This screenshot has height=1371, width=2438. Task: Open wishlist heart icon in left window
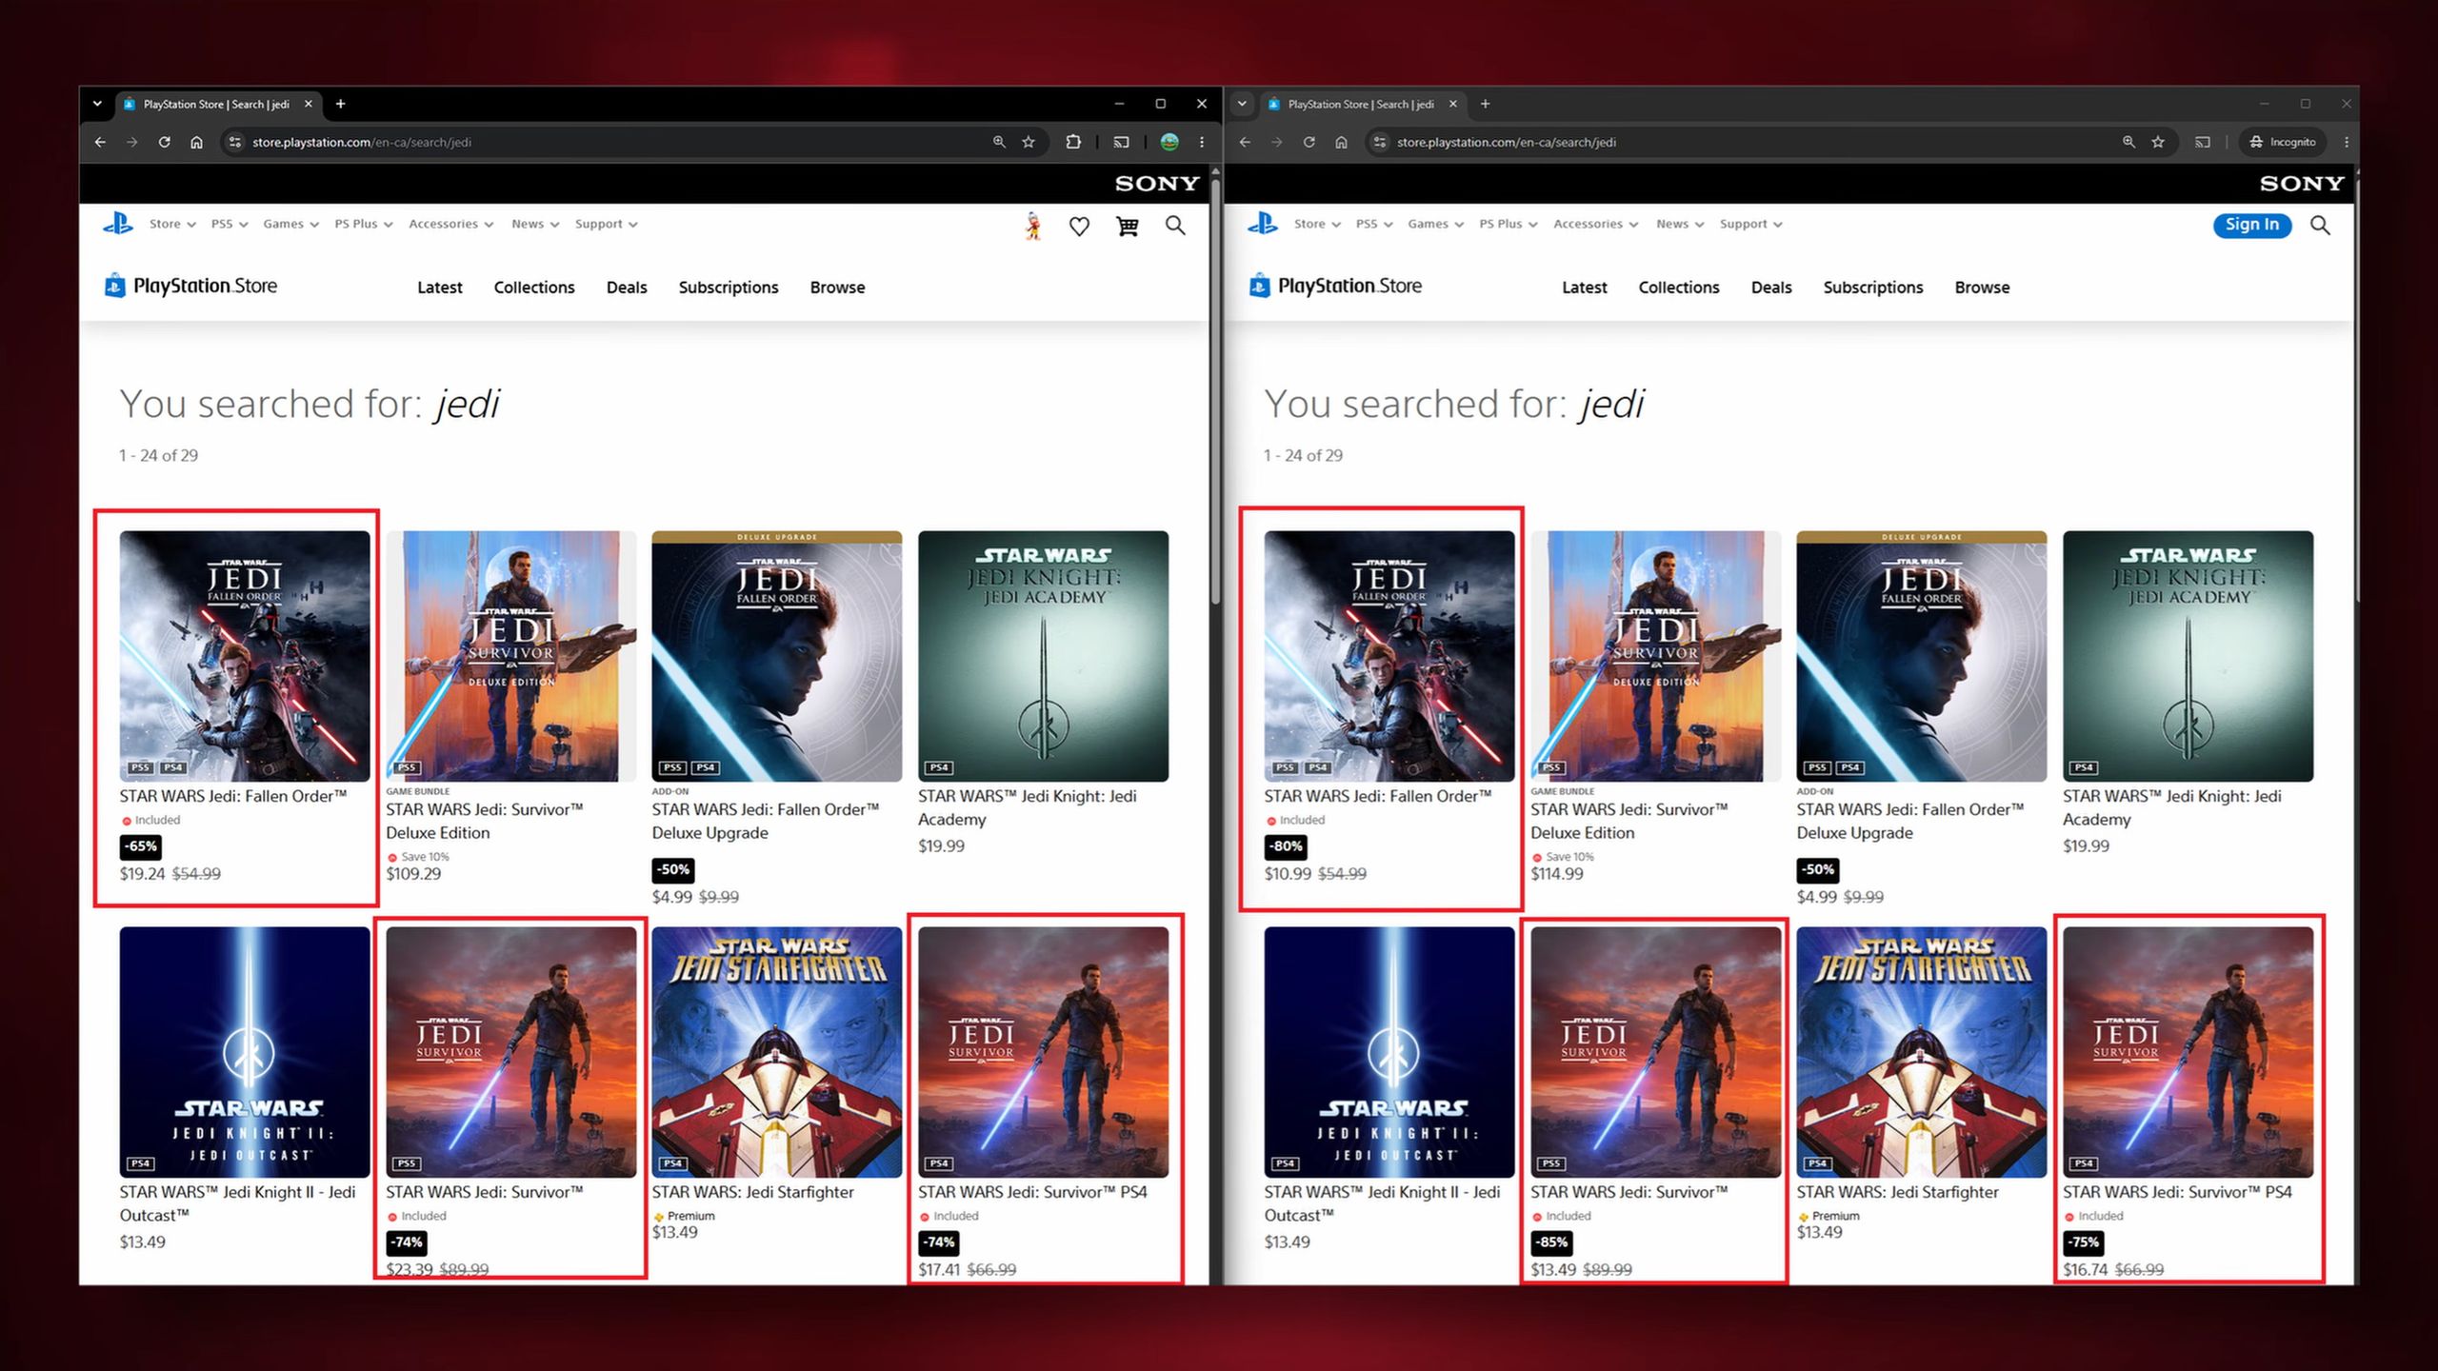1079,226
